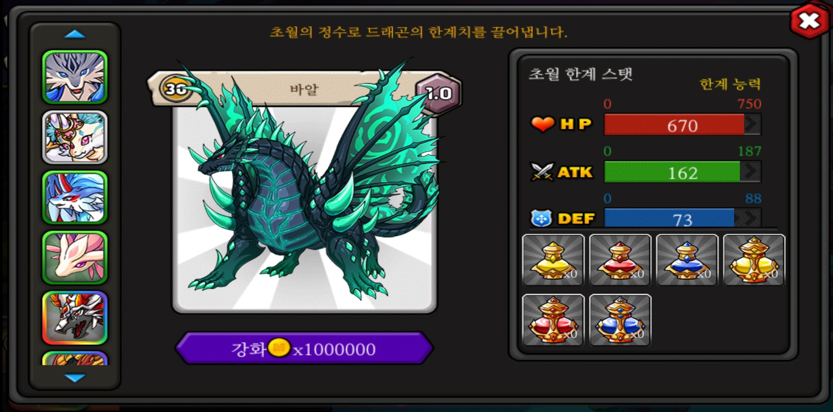
Task: Click the hexagonal 1.0 grade badge
Action: 439,93
